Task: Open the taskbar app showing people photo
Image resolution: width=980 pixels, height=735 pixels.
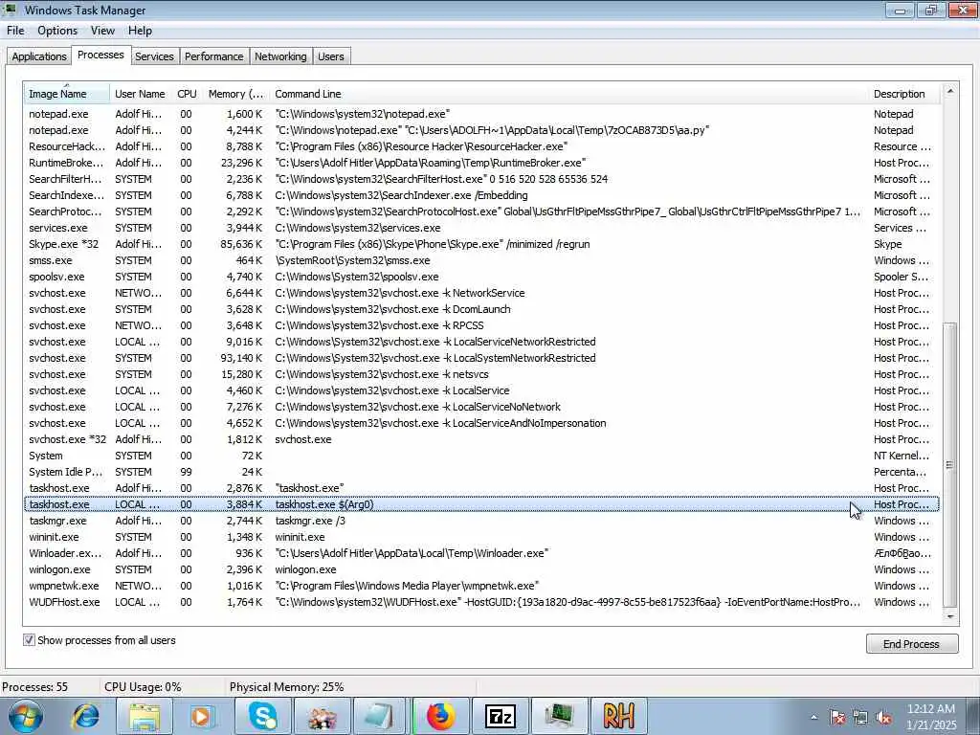Action: [322, 716]
